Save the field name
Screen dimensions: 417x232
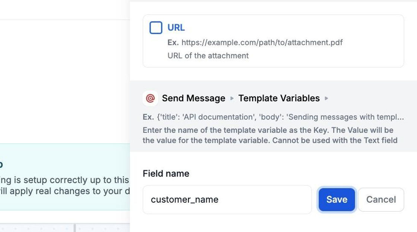coord(337,200)
